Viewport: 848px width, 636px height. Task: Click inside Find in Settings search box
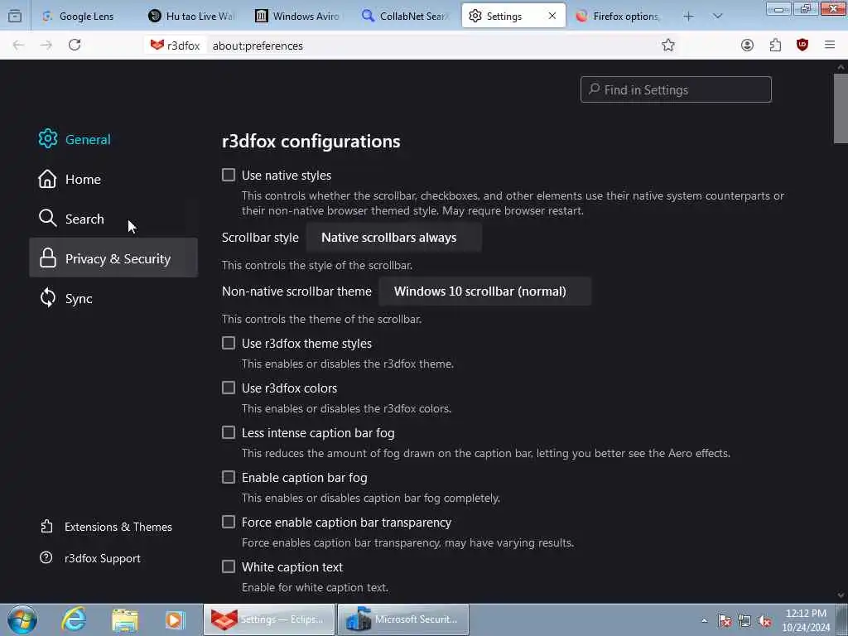click(676, 89)
